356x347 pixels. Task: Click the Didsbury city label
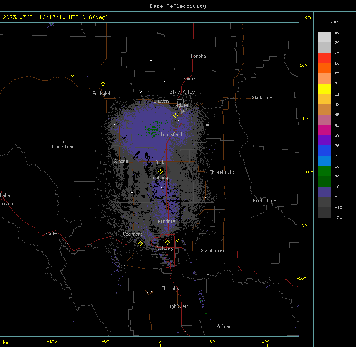pos(158,178)
